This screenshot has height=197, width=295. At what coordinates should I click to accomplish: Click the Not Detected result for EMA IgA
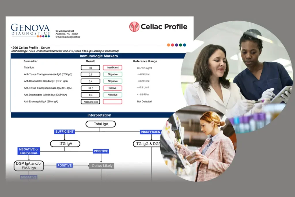pos(90,102)
